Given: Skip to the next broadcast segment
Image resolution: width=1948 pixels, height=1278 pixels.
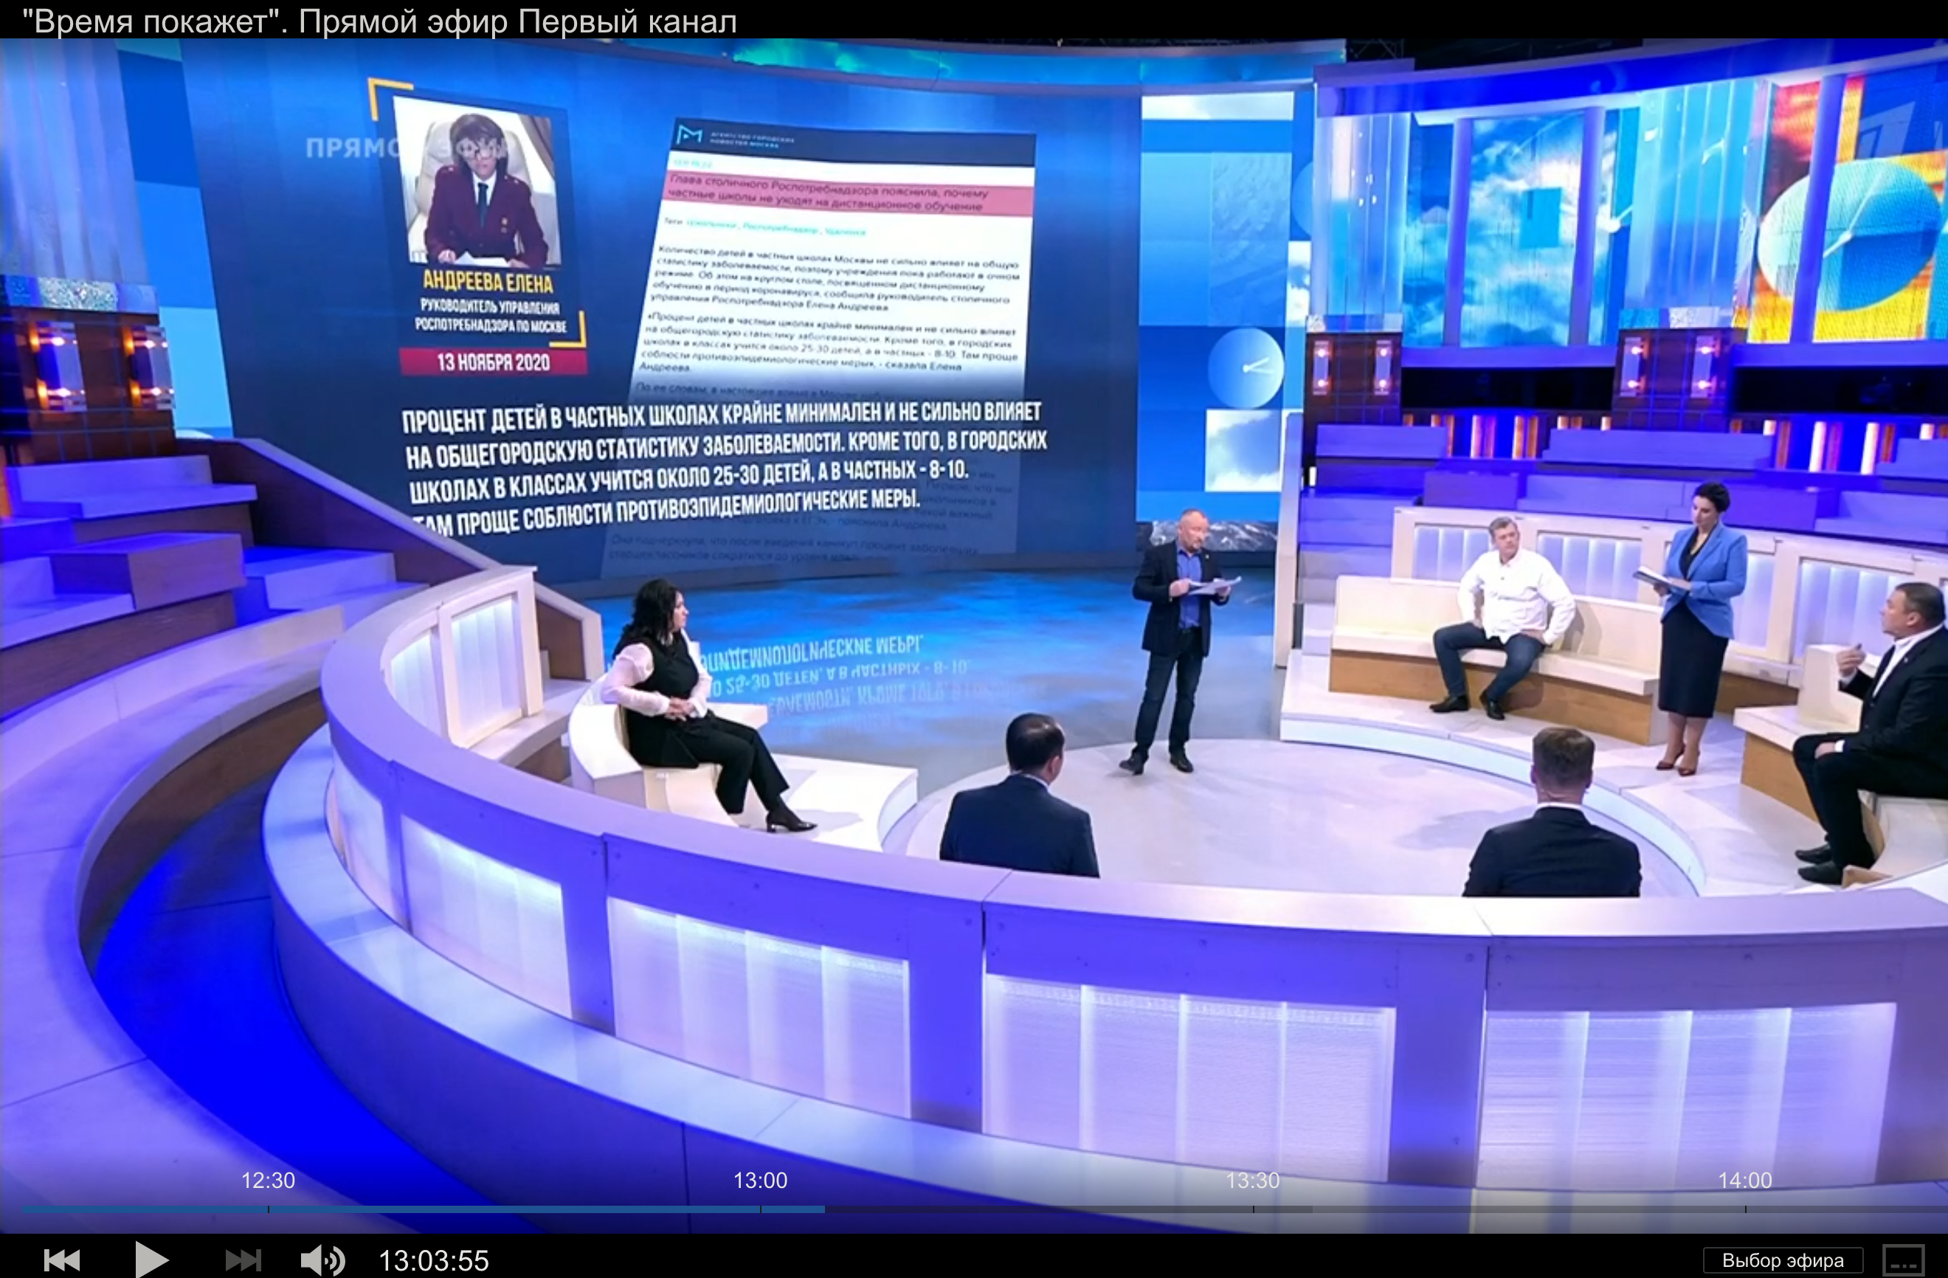Looking at the screenshot, I should pos(243,1260).
